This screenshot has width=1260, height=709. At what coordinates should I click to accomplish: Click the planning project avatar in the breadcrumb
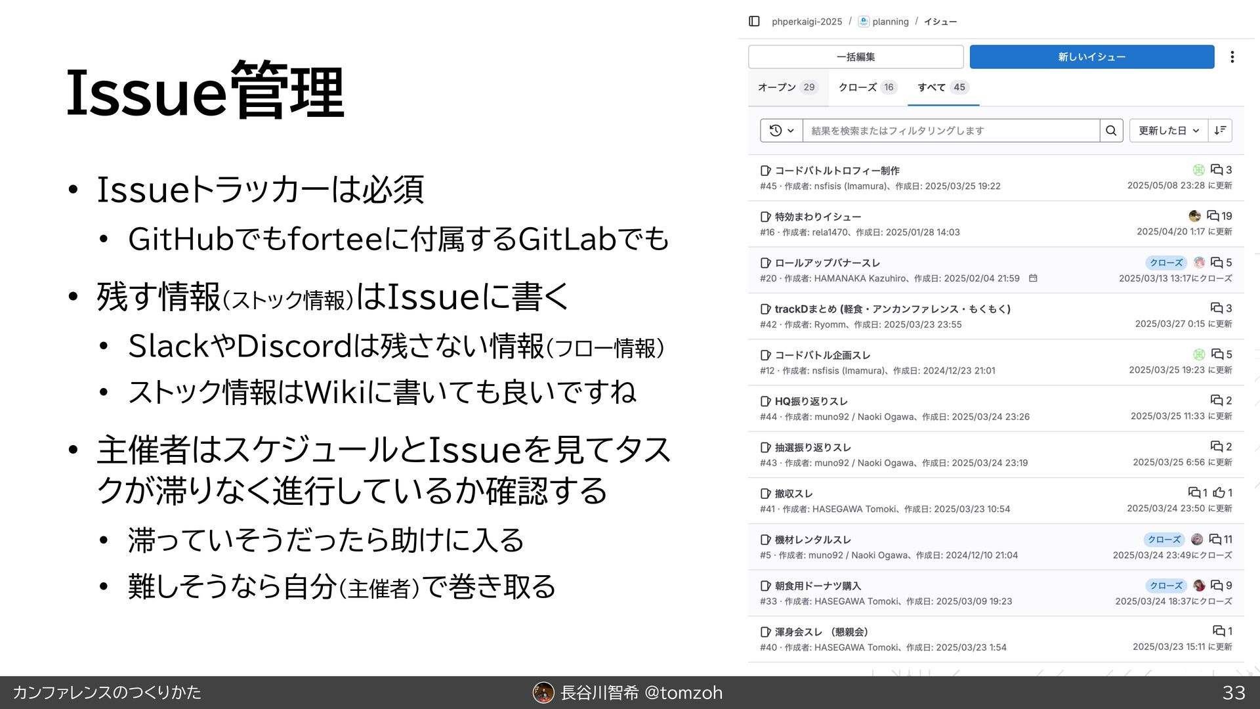(x=864, y=22)
